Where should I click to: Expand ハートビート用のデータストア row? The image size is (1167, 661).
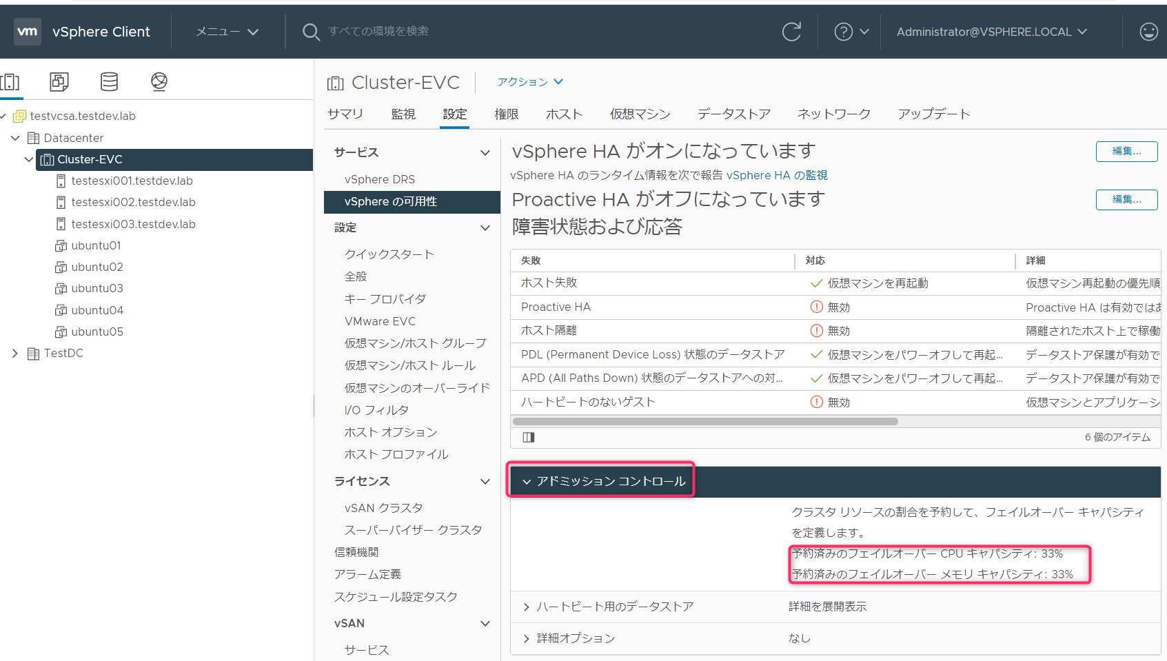[527, 607]
